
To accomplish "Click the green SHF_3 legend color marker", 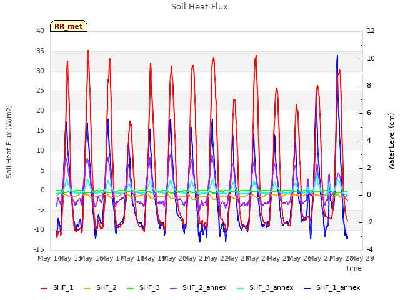I will click(x=131, y=289).
